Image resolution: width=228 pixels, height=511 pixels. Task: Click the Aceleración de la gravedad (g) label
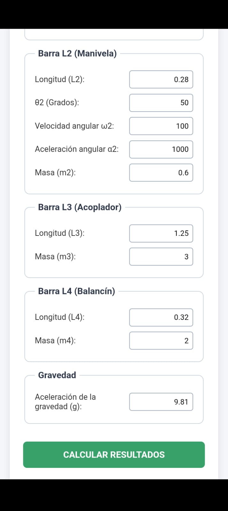pyautogui.click(x=65, y=402)
